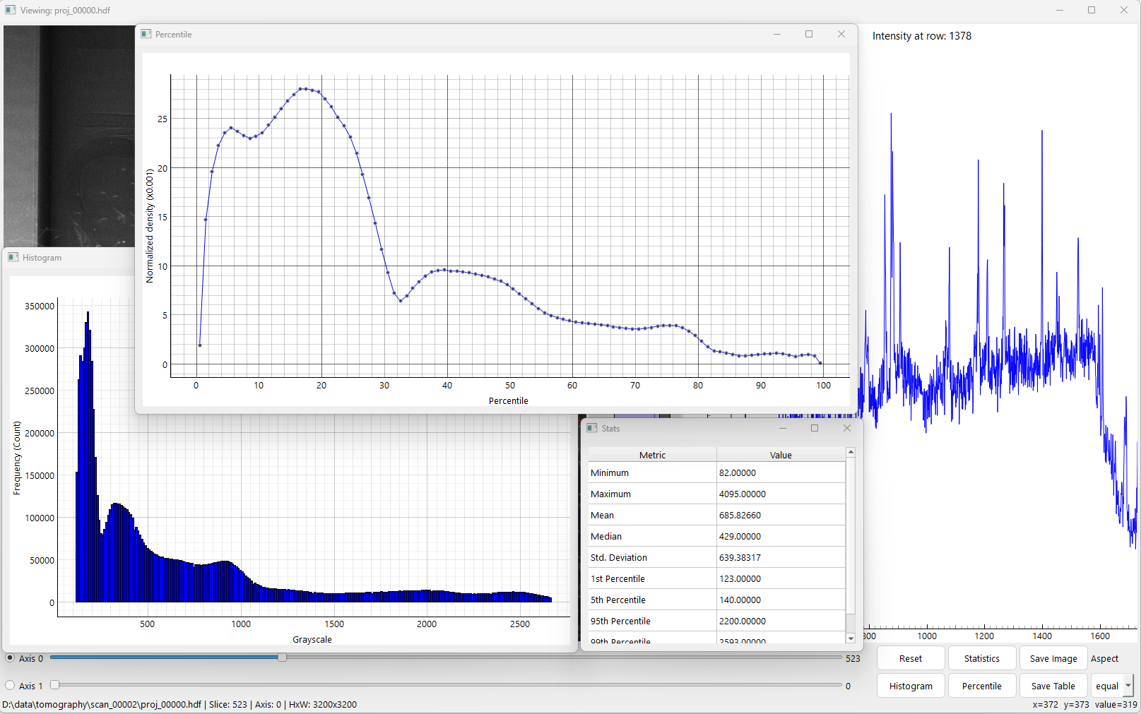
Task: Click the Value column header
Action: 781,455
